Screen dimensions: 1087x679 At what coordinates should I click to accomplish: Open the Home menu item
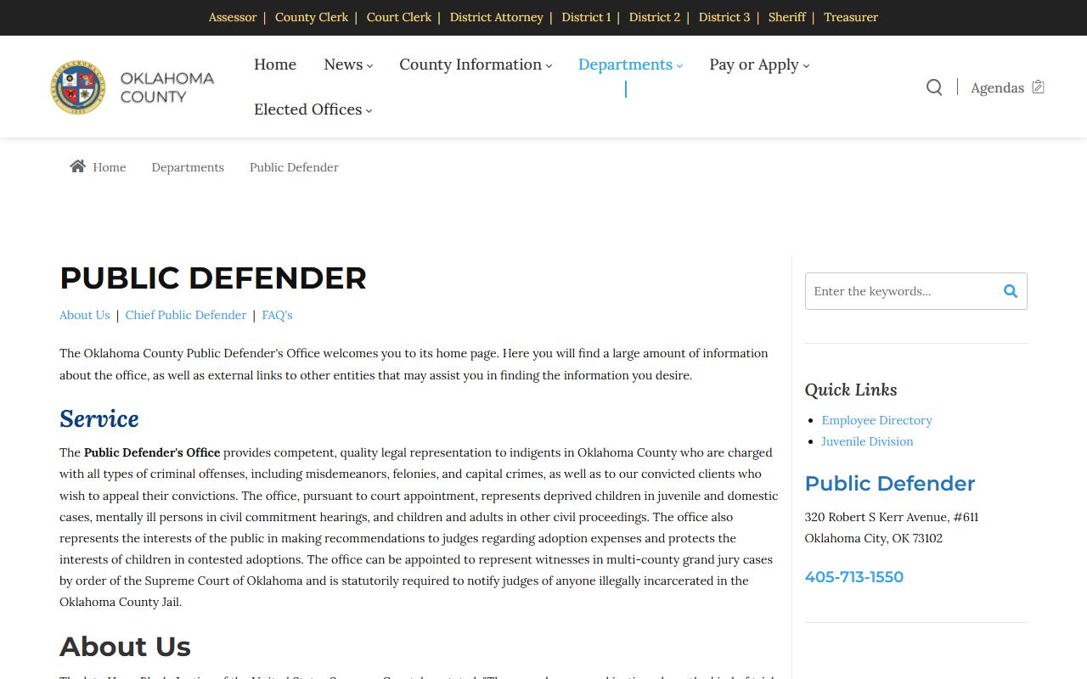click(275, 65)
